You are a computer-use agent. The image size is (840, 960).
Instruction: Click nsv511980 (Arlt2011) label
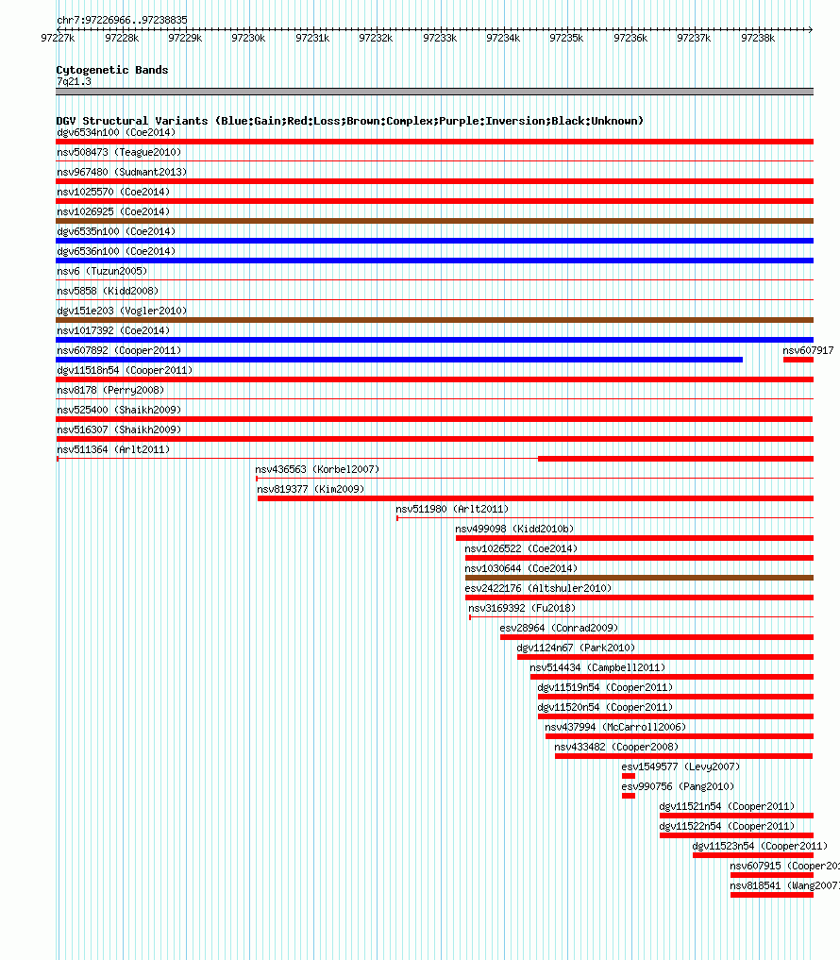452,509
